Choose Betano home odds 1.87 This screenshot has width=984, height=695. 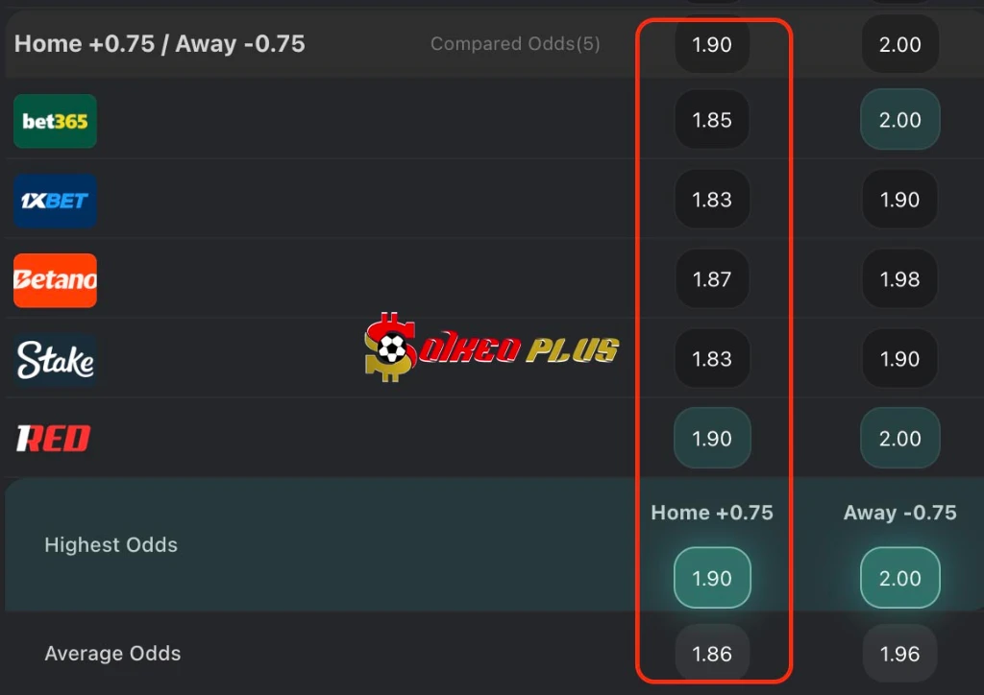[712, 279]
